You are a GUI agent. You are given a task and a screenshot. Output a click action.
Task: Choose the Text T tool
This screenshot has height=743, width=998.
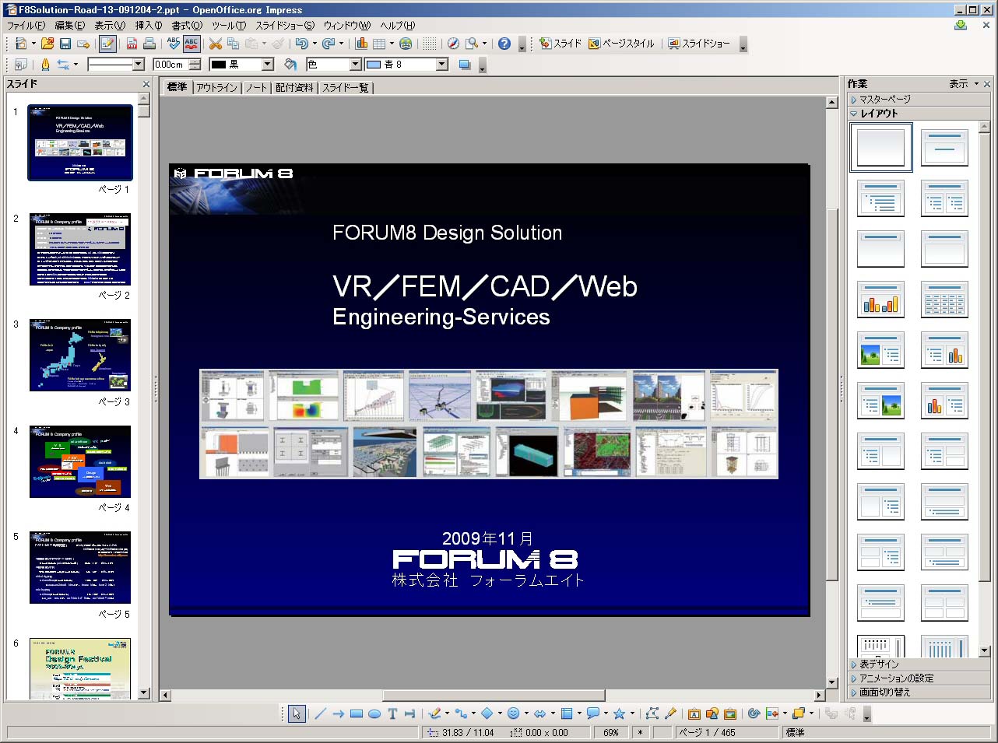click(x=392, y=713)
